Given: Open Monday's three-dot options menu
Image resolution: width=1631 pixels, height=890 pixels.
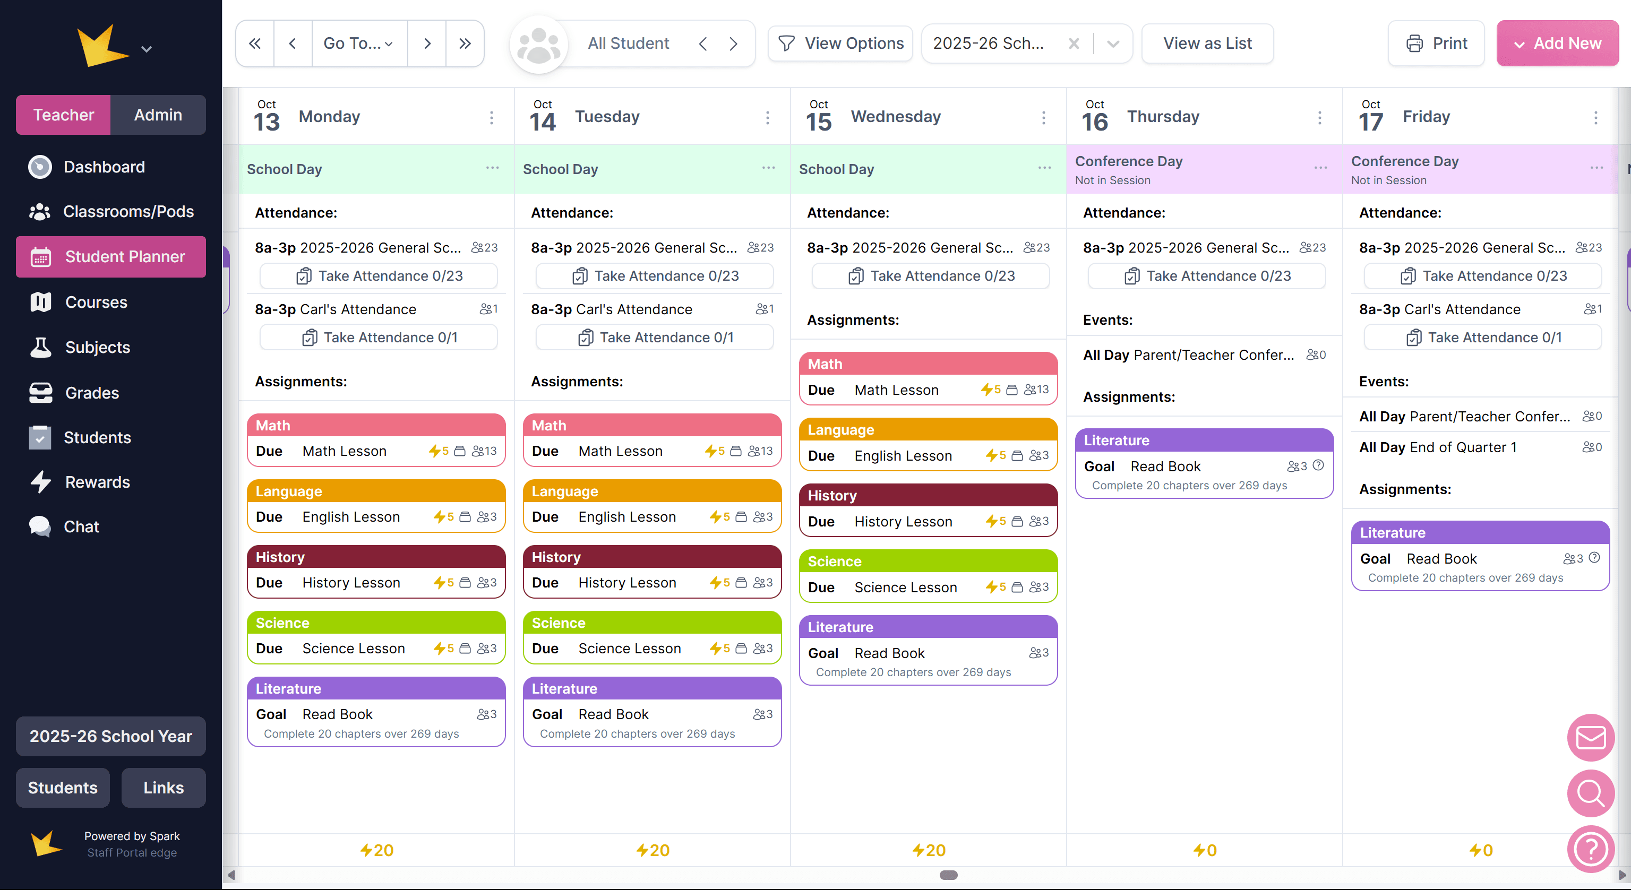Looking at the screenshot, I should coord(491,118).
